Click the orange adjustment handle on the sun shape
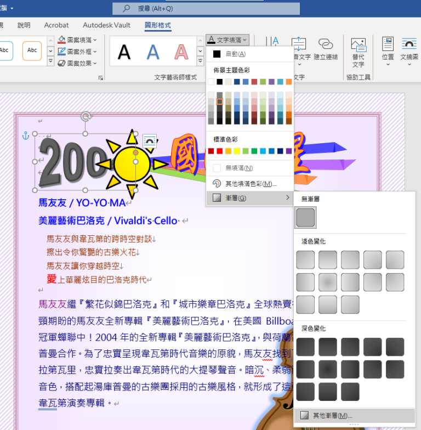 [x=135, y=152]
